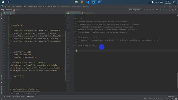Open Chrome from the taskbar
The image size is (178, 100).
(x=82, y=2)
